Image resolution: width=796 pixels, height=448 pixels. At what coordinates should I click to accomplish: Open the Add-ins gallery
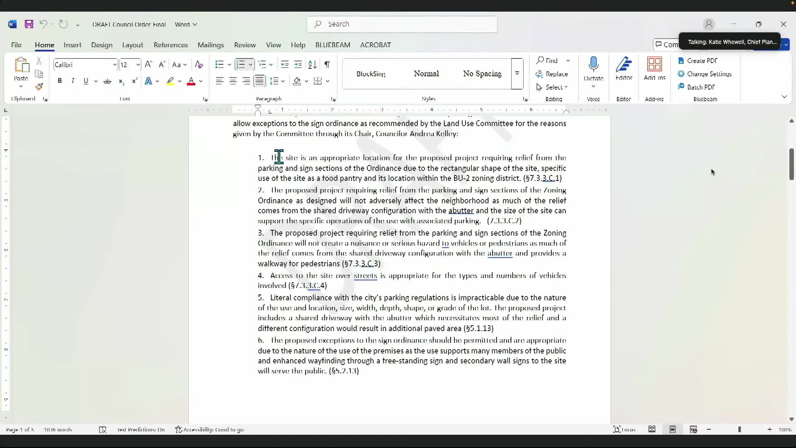point(654,69)
